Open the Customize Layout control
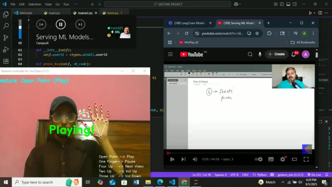The height and width of the screenshot is (187, 332). (x=276, y=4)
